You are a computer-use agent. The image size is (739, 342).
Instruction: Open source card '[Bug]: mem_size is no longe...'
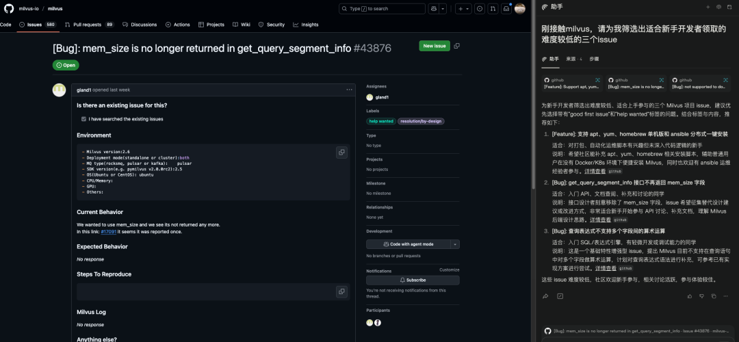click(x=636, y=83)
